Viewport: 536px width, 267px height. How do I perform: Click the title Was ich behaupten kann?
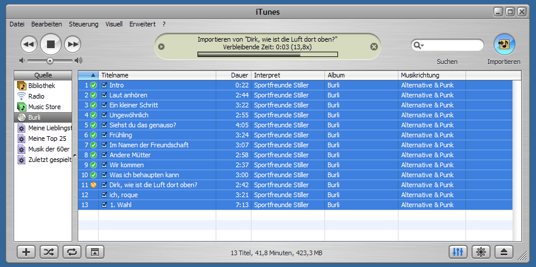click(144, 175)
